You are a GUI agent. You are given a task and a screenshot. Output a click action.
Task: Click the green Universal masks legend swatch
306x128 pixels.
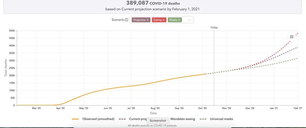203,119
